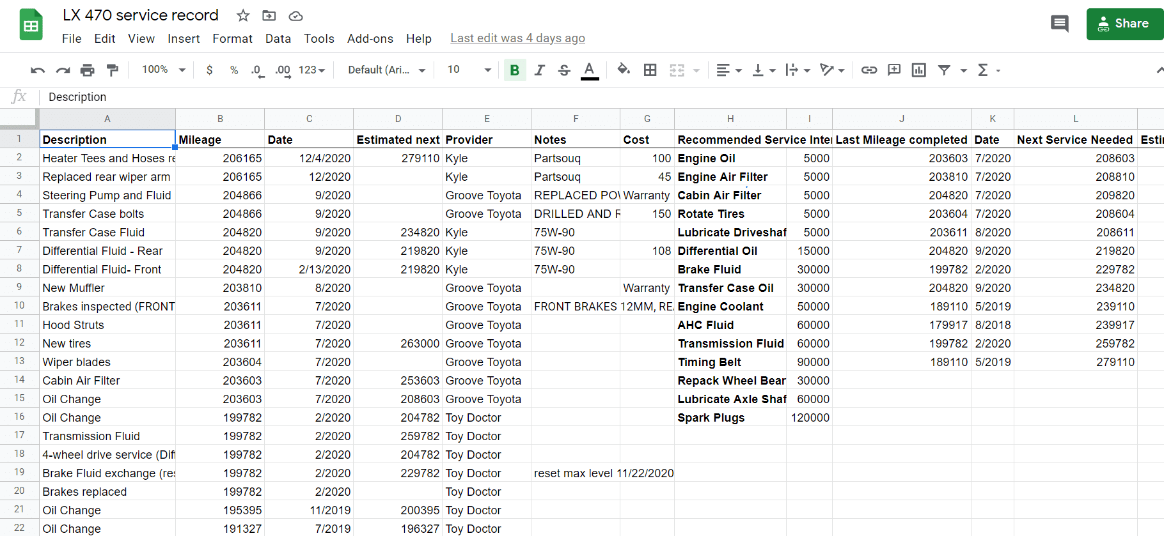Open the font size dropdown

(469, 70)
